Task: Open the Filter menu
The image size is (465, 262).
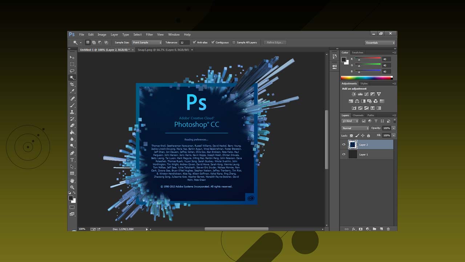Action: [150, 35]
